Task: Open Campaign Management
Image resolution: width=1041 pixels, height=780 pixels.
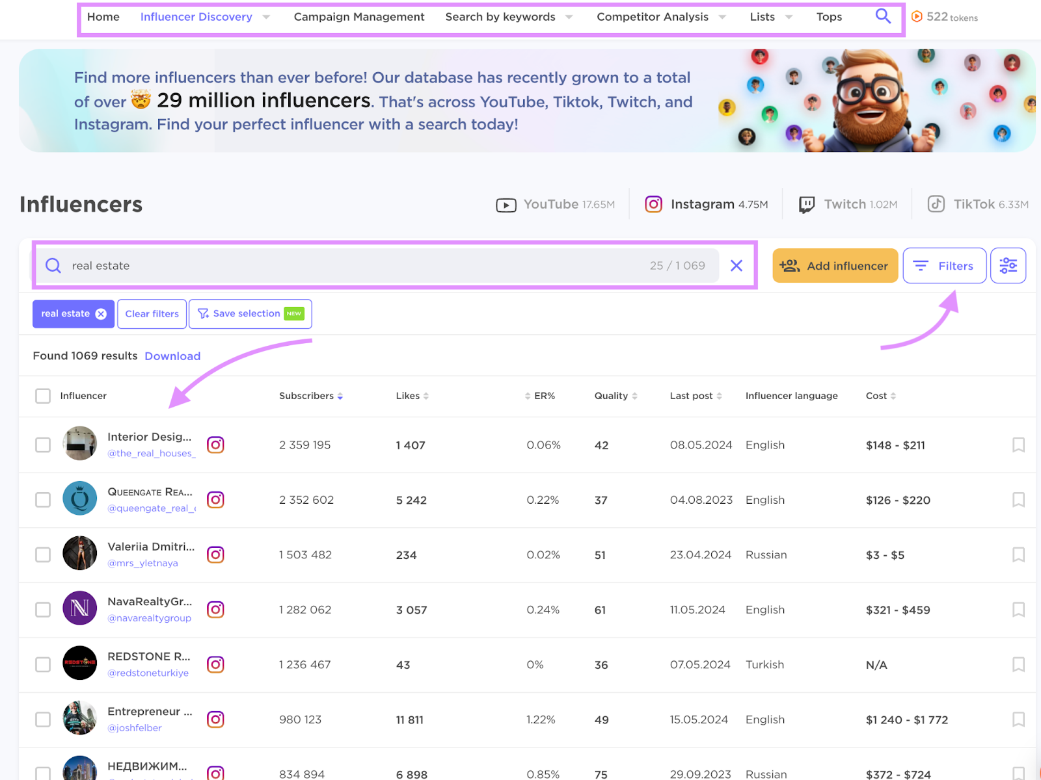Action: pos(359,17)
